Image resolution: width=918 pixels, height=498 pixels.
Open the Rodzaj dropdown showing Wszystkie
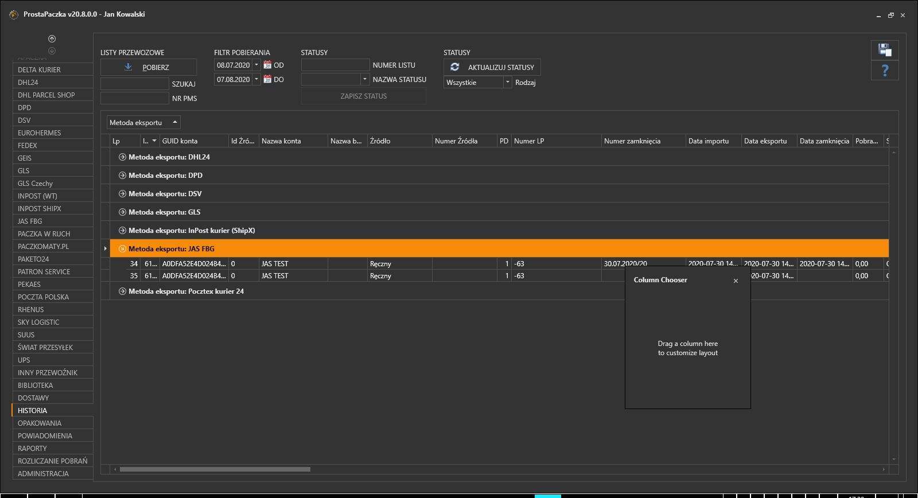[507, 82]
